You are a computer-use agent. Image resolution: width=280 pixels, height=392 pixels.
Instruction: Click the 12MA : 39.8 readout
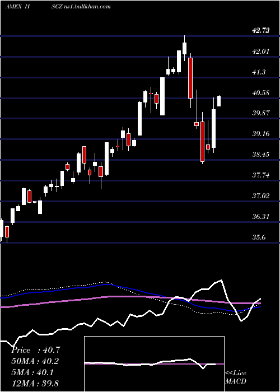(36, 383)
